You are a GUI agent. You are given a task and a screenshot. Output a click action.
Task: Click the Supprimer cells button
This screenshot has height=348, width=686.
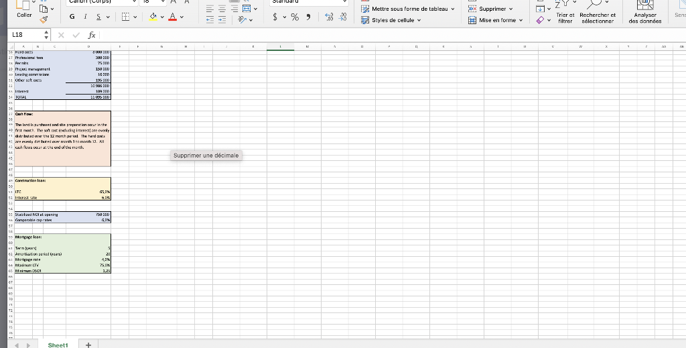tap(490, 9)
